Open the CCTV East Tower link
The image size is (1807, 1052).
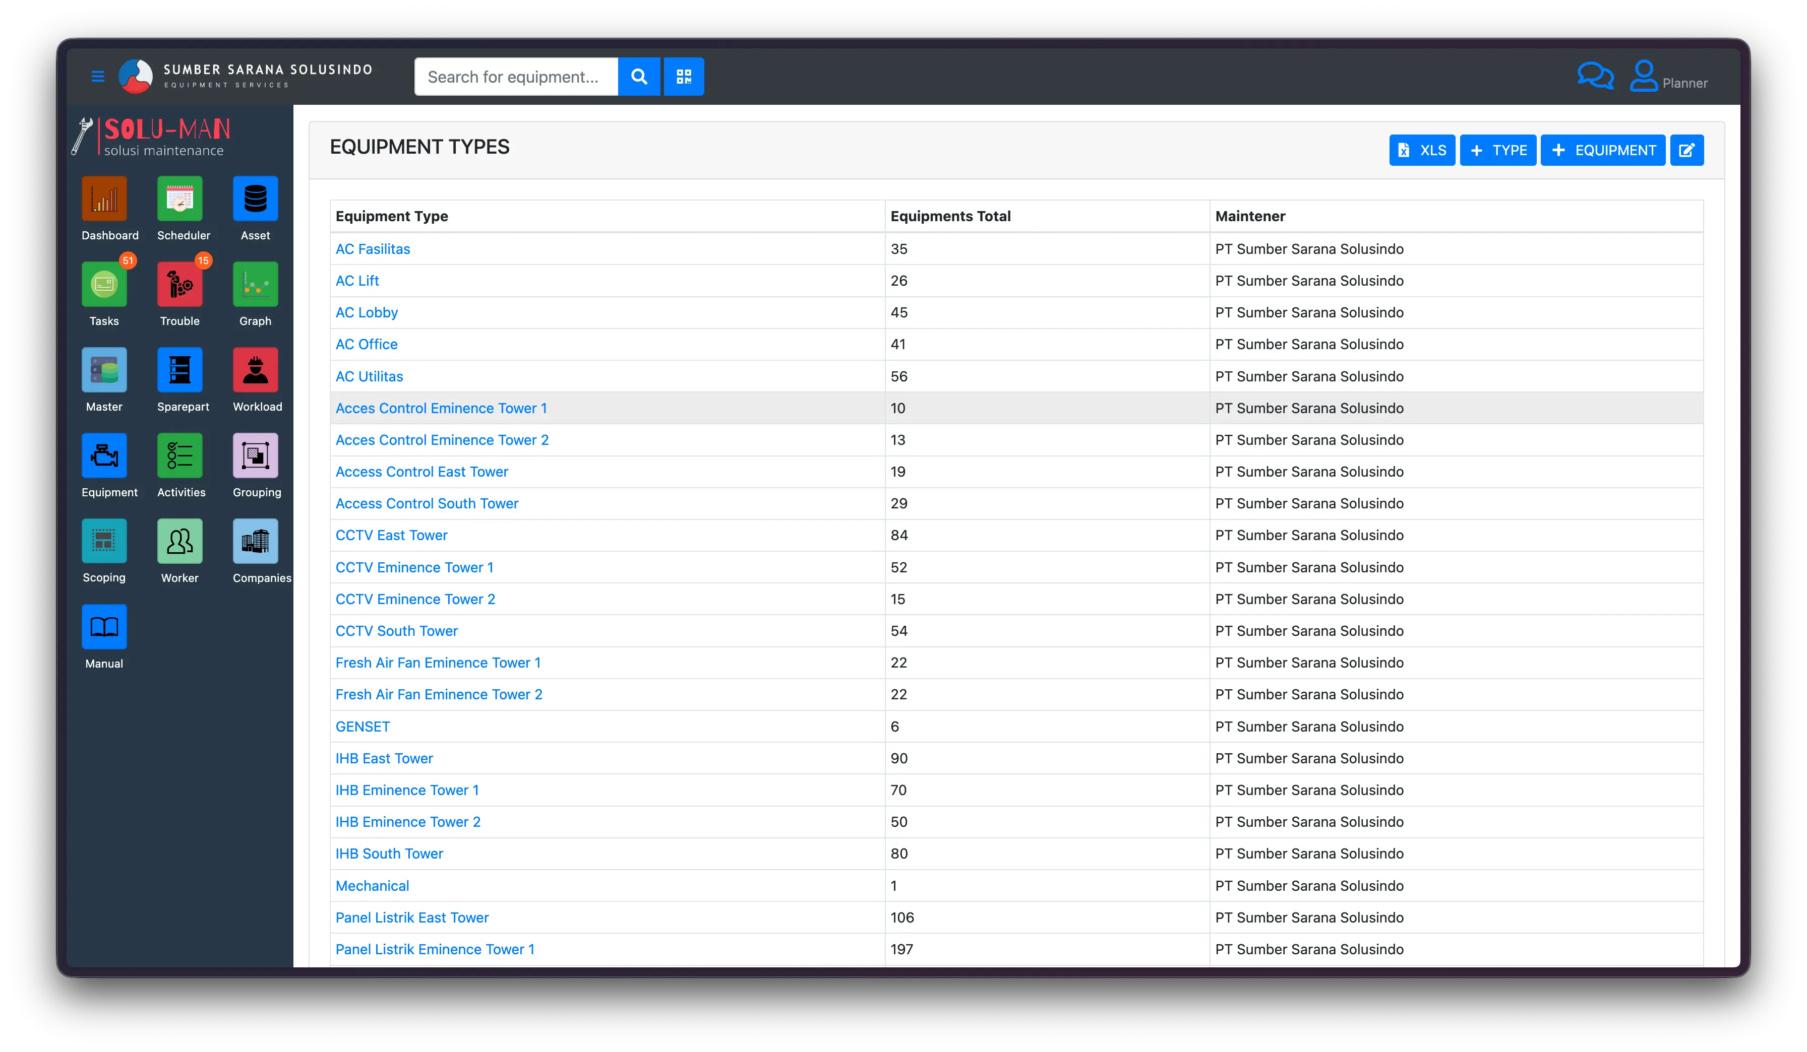click(x=392, y=535)
